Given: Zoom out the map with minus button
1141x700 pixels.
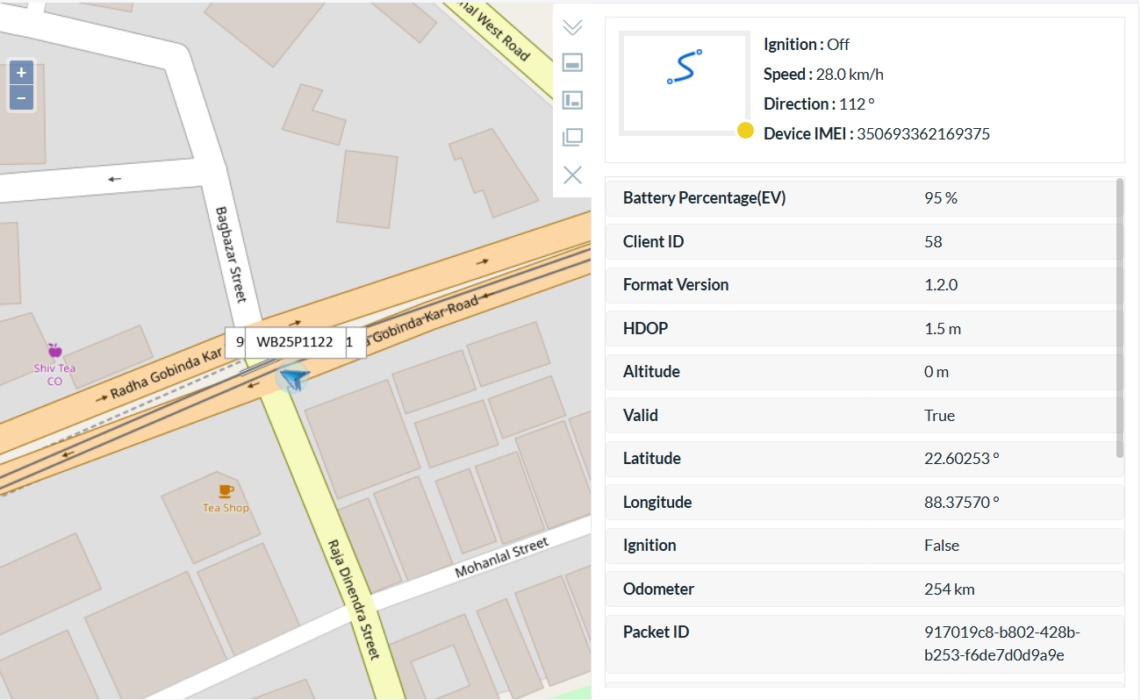Looking at the screenshot, I should (21, 97).
